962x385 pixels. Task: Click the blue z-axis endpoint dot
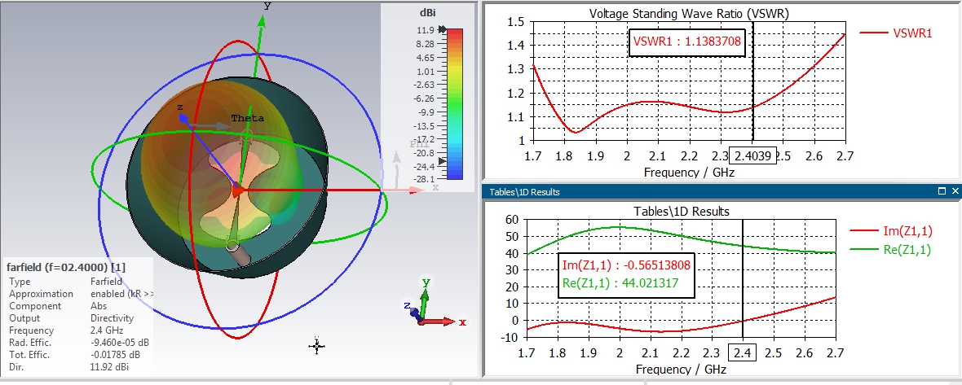click(x=184, y=119)
